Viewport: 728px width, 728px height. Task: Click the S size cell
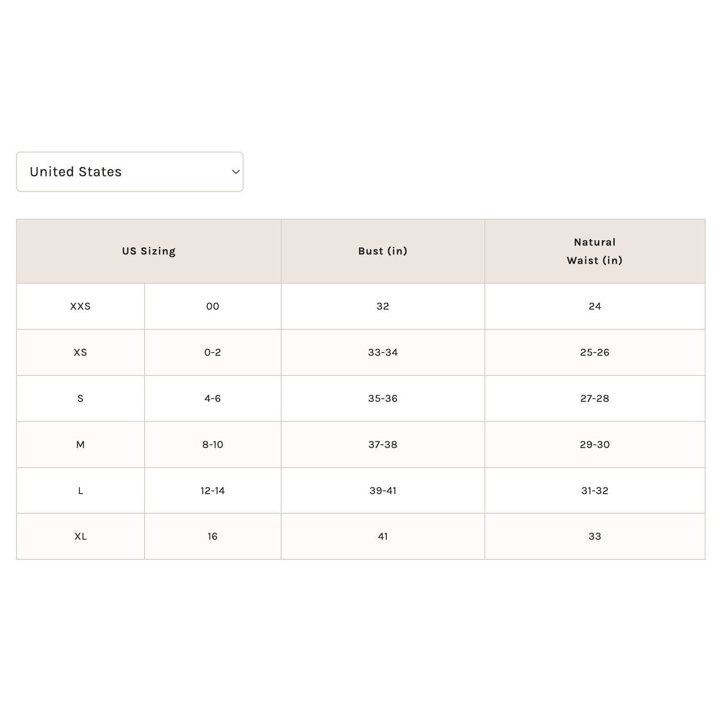[81, 399]
